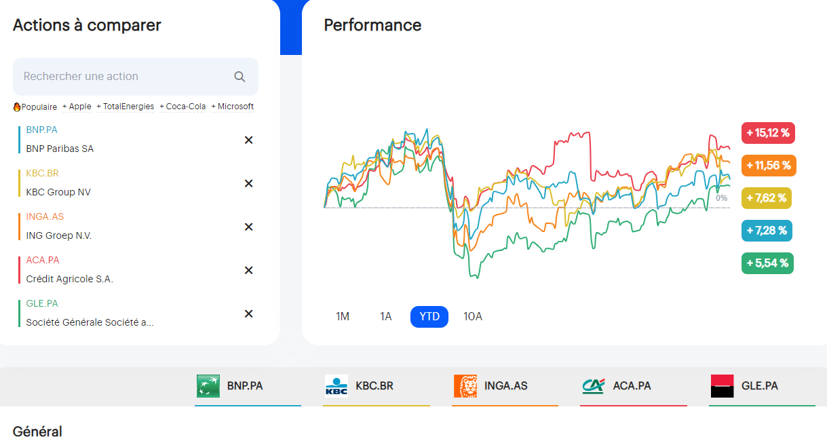
Task: Click the red +15,12 % performance badge
Action: [x=768, y=133]
